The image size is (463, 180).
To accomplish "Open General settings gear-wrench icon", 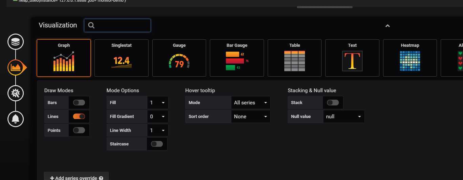I will [x=16, y=93].
